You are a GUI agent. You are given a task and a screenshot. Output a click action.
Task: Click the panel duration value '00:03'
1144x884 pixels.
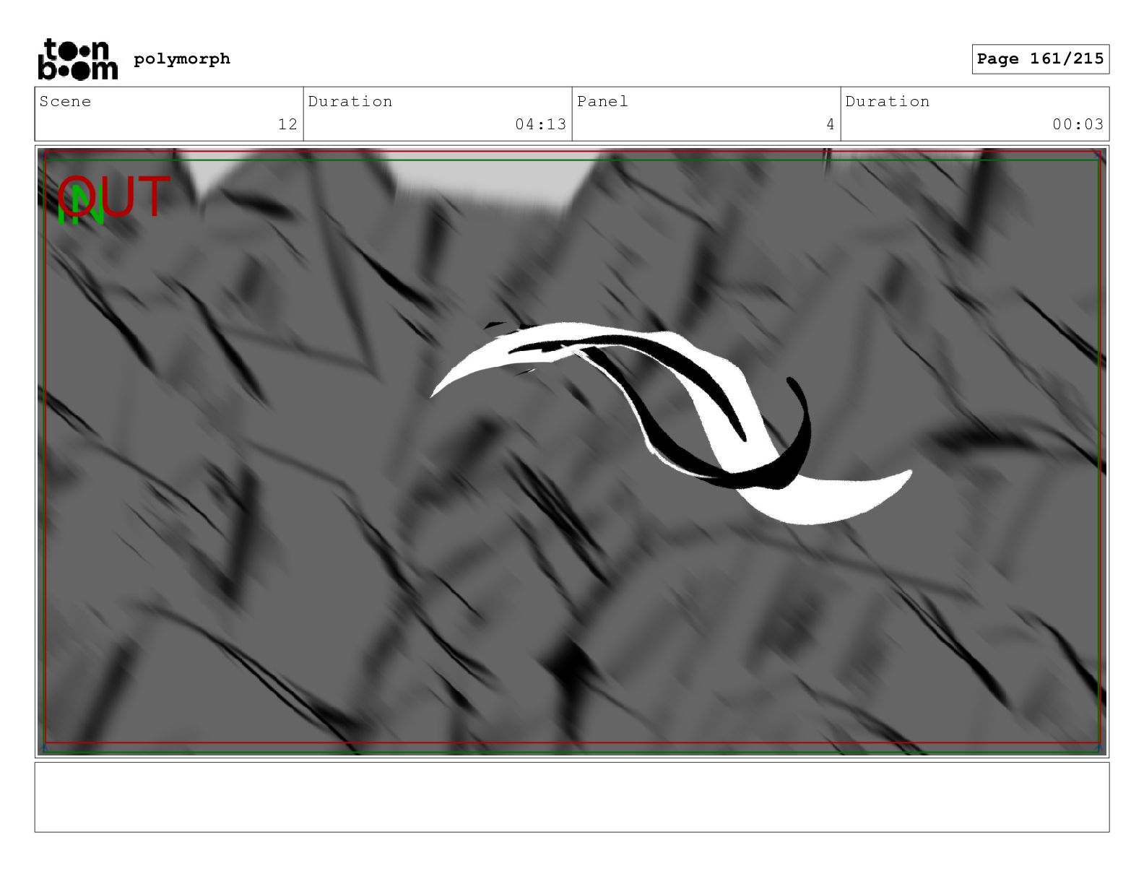tap(1078, 124)
